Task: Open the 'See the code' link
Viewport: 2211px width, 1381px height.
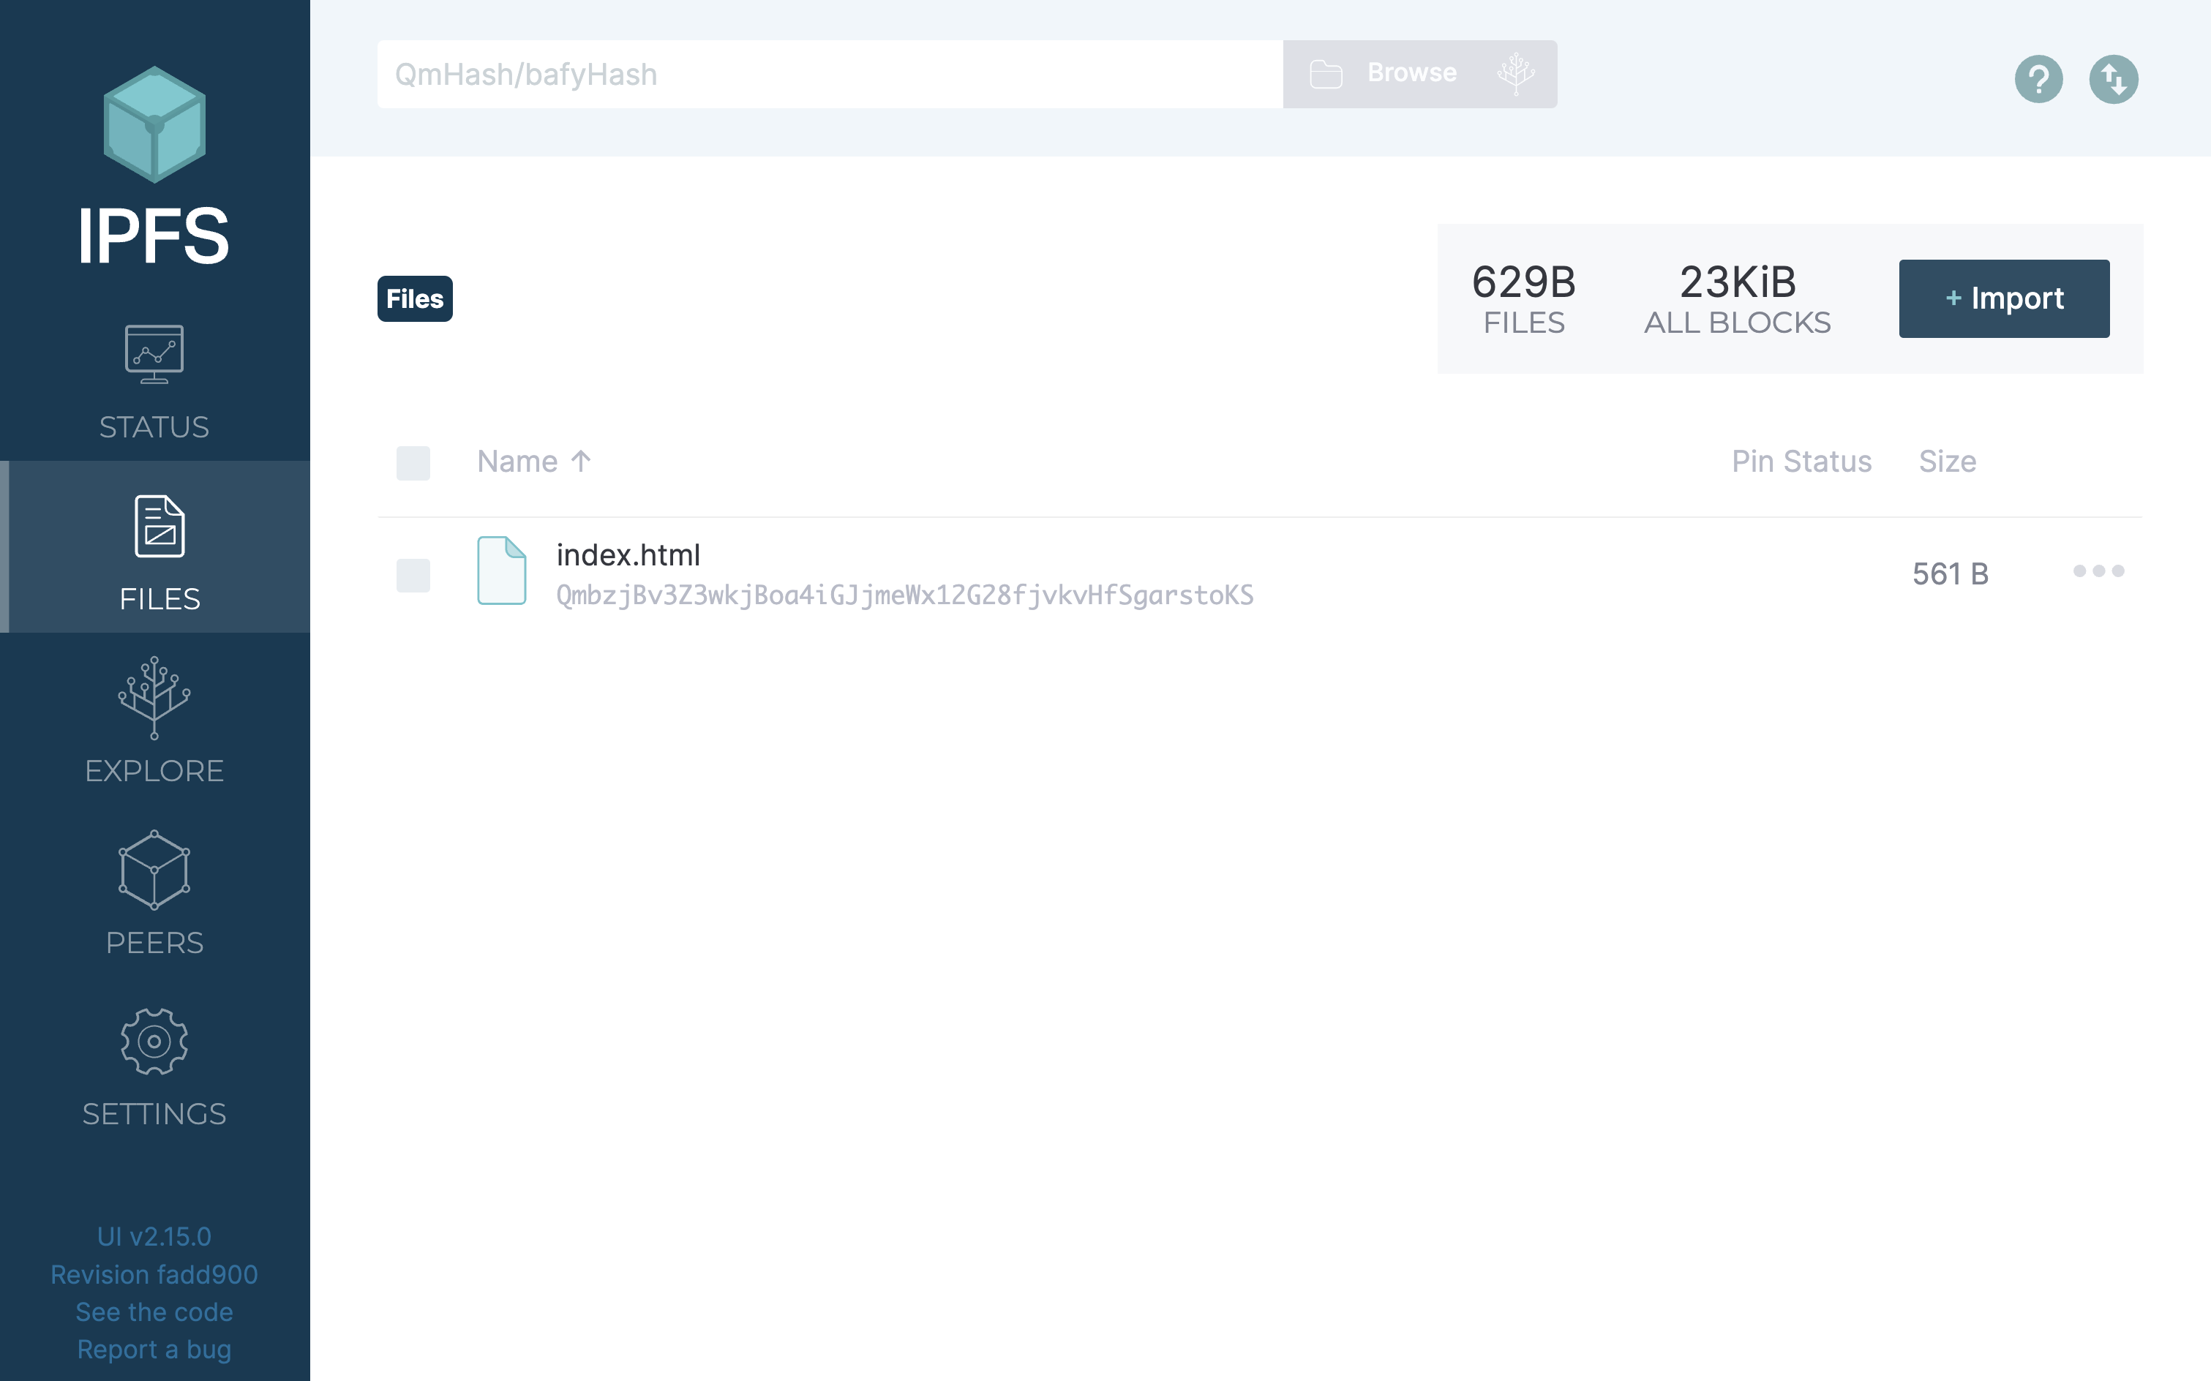Action: [154, 1312]
